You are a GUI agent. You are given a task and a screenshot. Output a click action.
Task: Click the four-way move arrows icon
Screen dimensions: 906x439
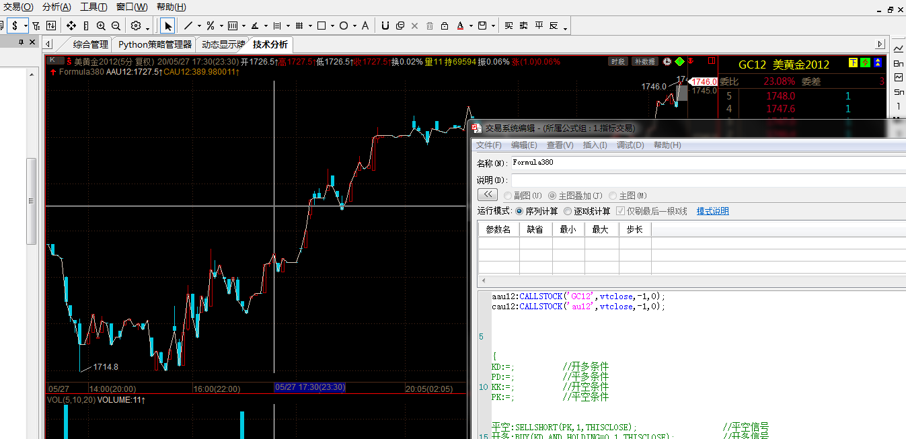point(71,26)
